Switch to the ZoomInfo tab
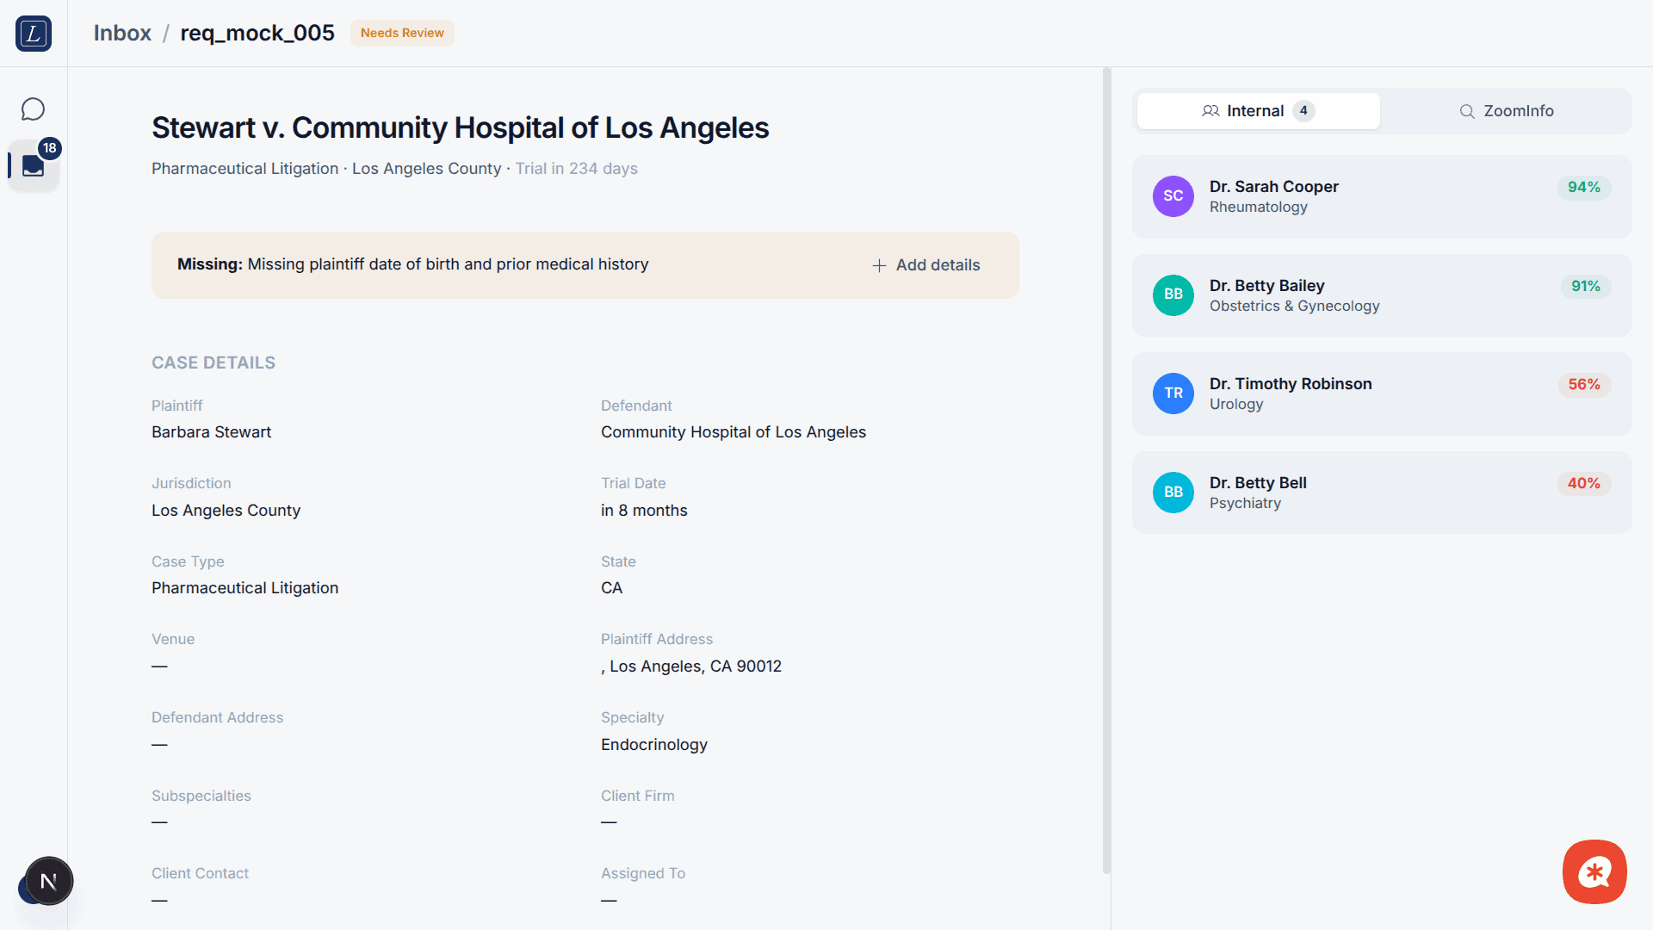This screenshot has width=1653, height=930. (1507, 111)
